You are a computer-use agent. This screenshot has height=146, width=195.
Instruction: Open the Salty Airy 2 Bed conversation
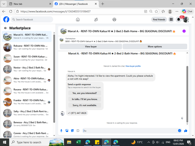coord(27,113)
